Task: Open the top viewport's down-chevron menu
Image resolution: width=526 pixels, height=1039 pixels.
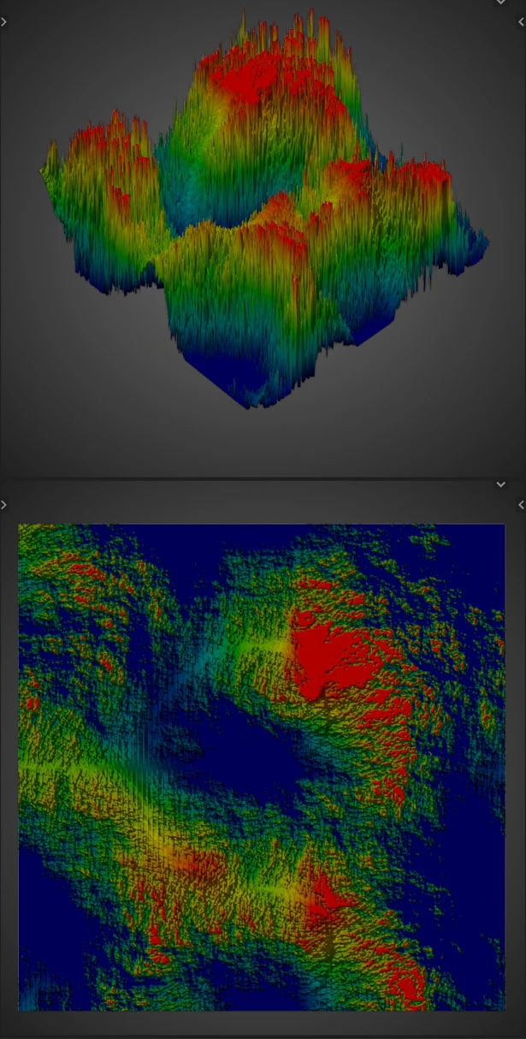Action: pyautogui.click(x=501, y=3)
